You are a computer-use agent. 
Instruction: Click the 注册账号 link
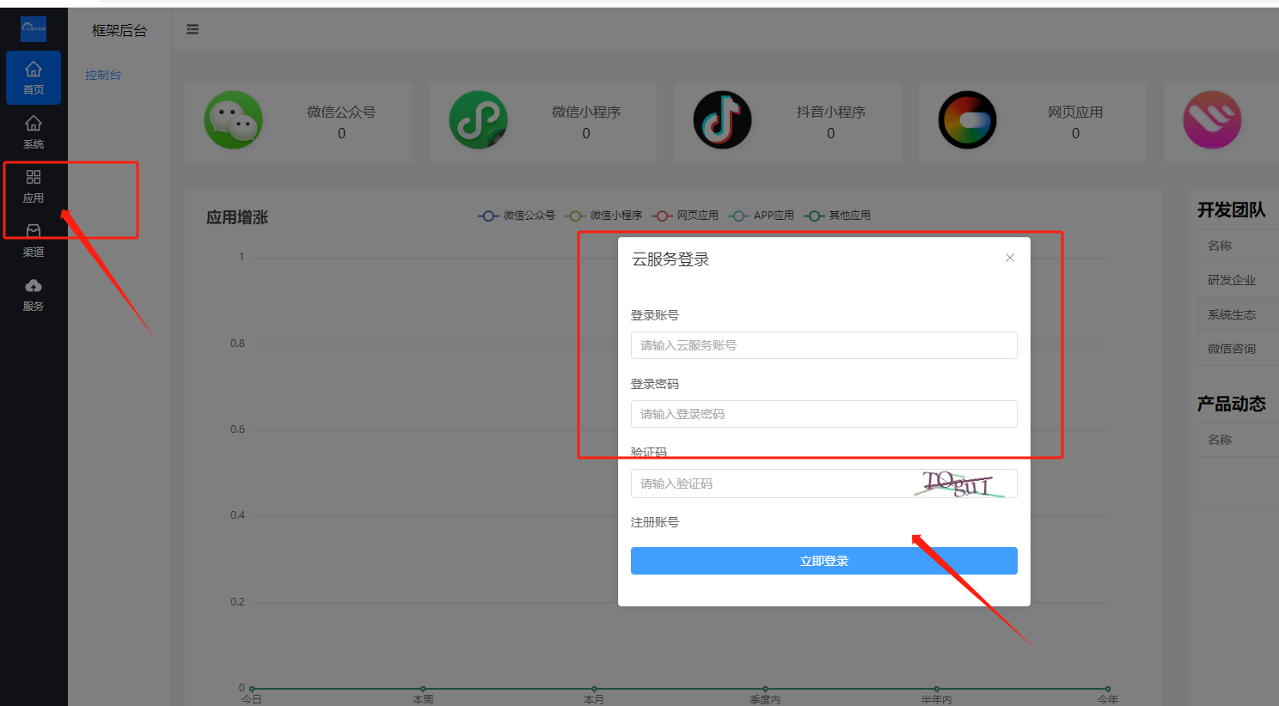coord(655,522)
